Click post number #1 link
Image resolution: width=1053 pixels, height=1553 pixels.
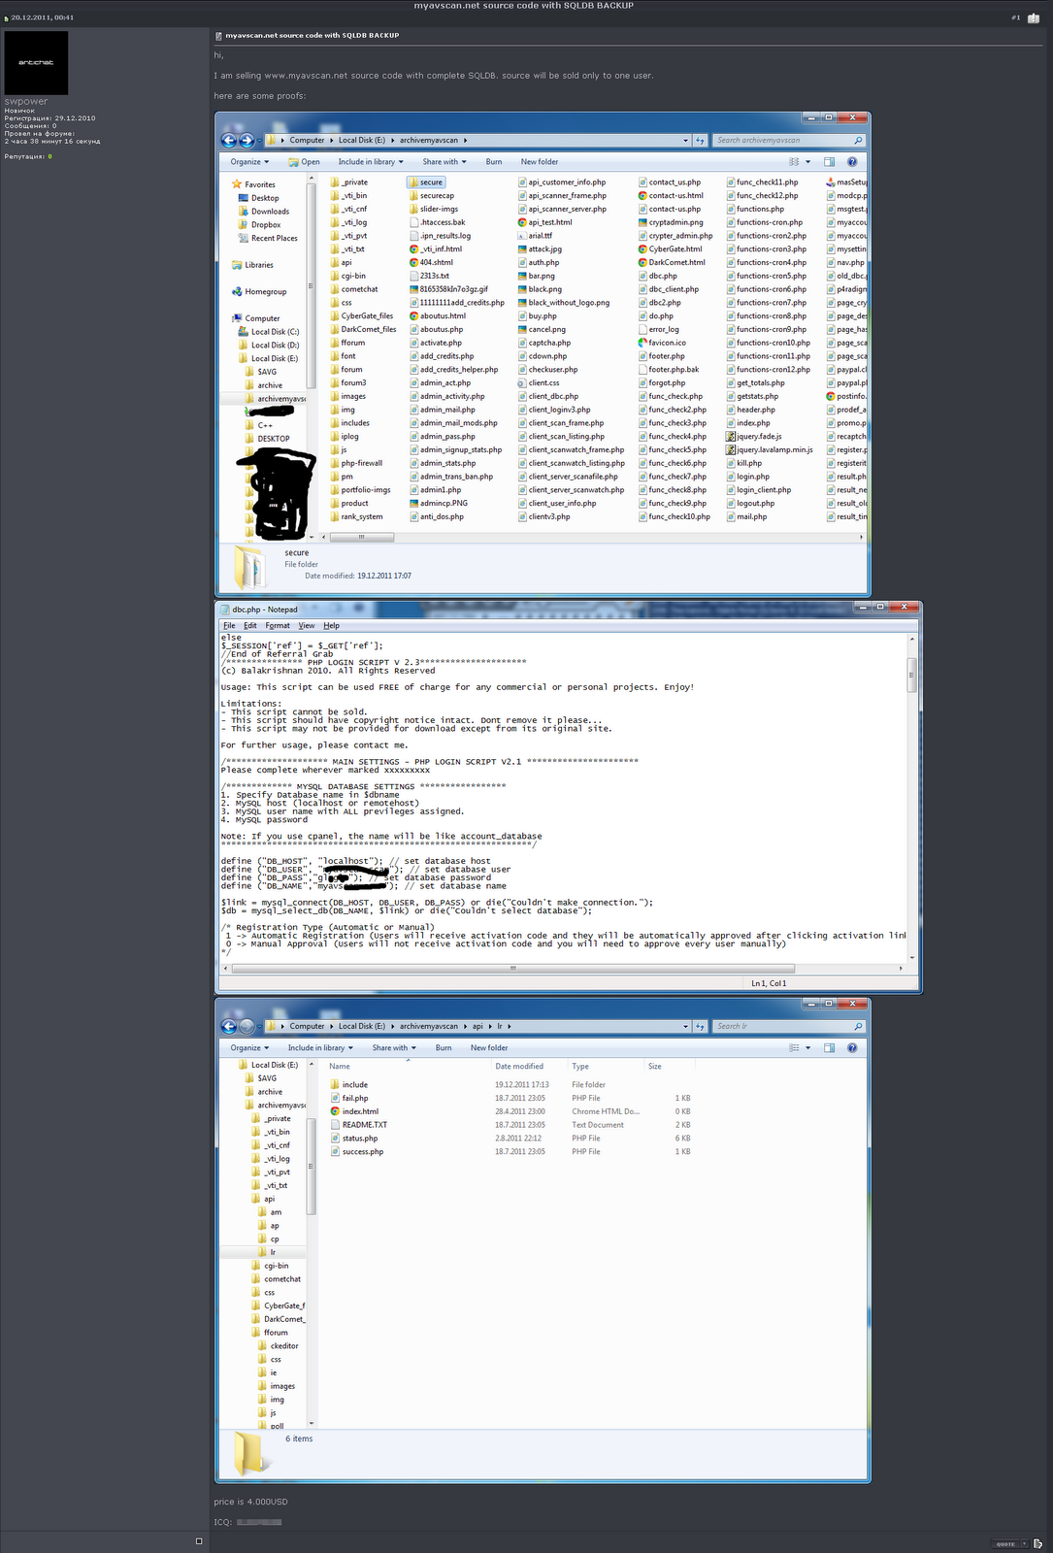coord(1015,17)
